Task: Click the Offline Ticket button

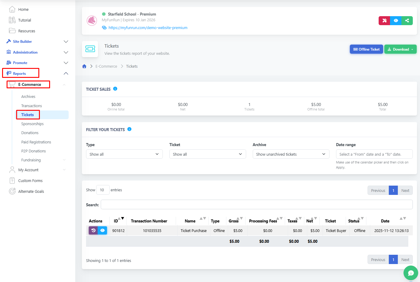Action: click(366, 49)
